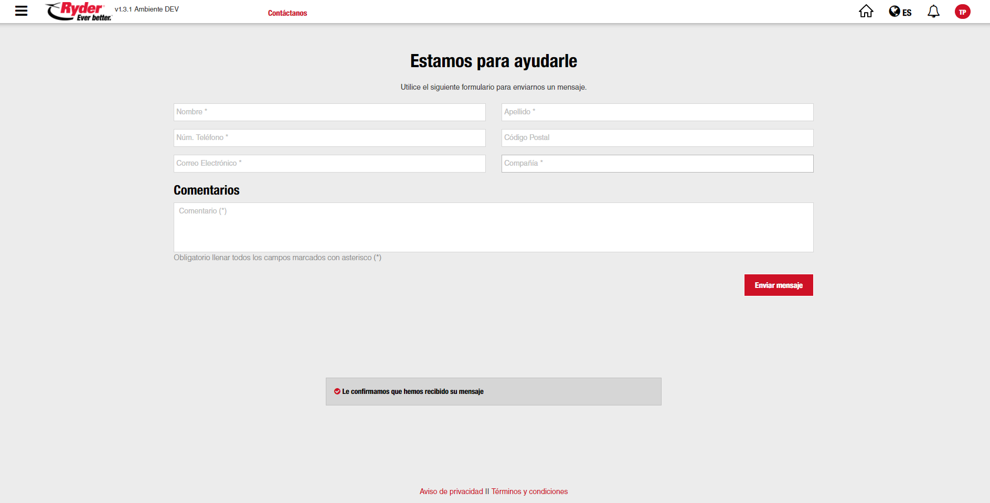990x503 pixels.
Task: Open the Términos y condiciones link
Action: pyautogui.click(x=529, y=491)
